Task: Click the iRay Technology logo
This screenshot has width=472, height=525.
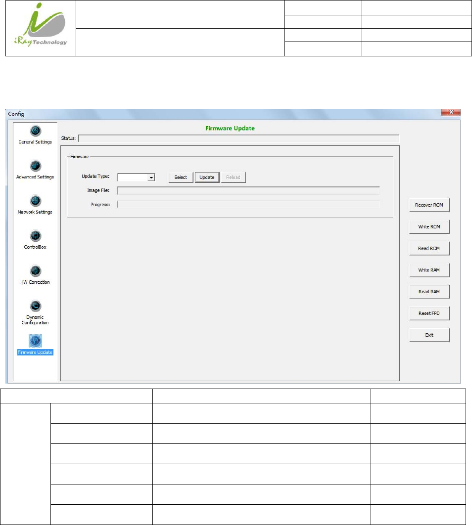Action: (41, 25)
